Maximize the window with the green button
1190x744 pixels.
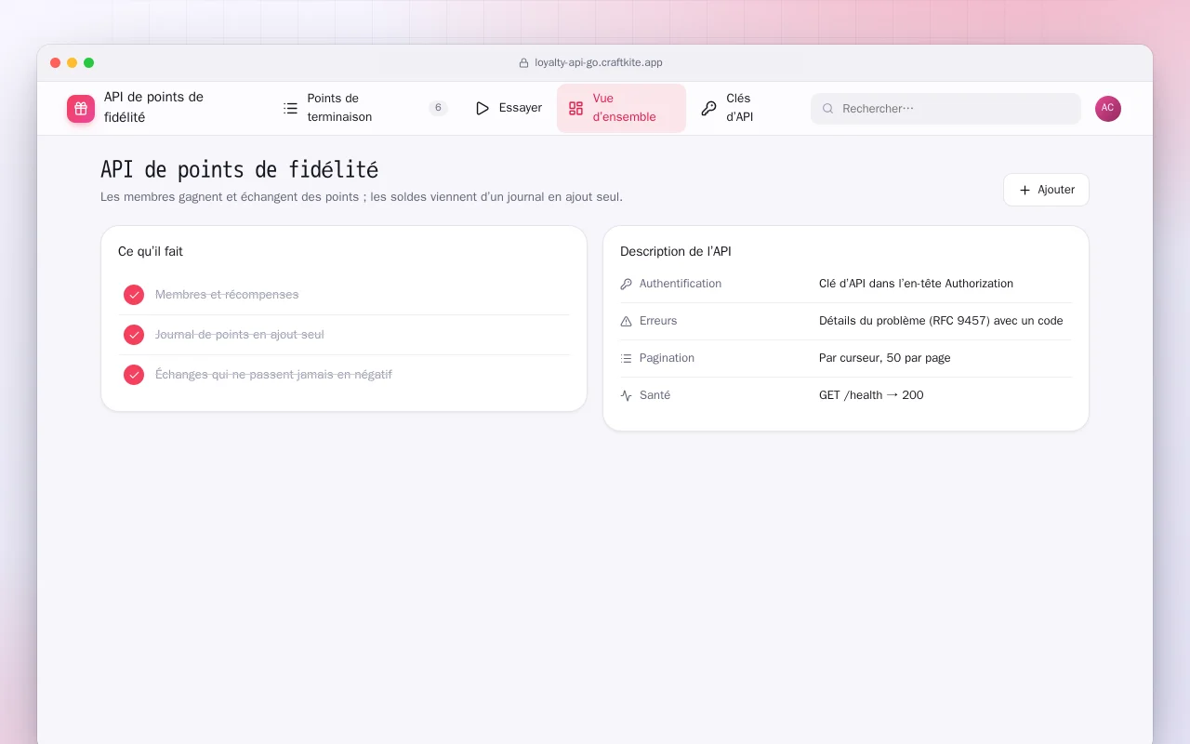89,63
